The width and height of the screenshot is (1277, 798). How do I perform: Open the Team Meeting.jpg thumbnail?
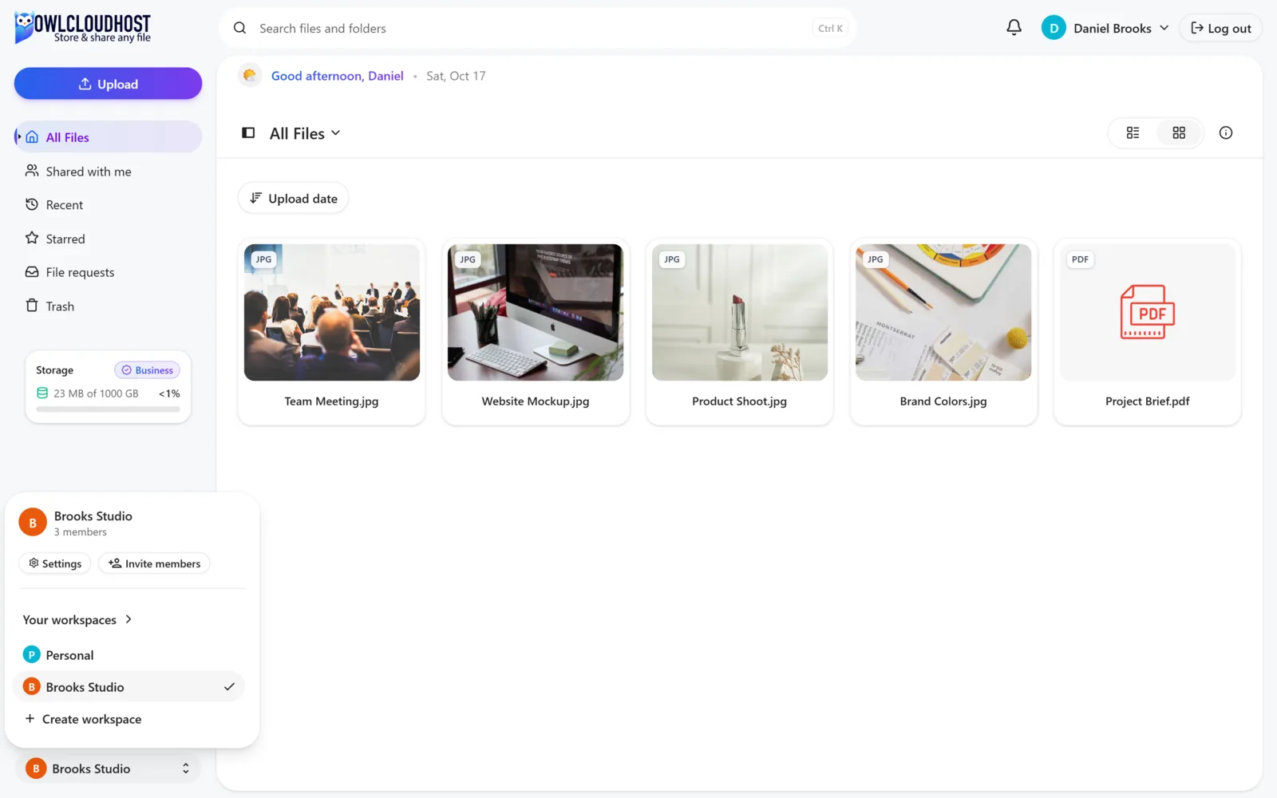click(332, 312)
